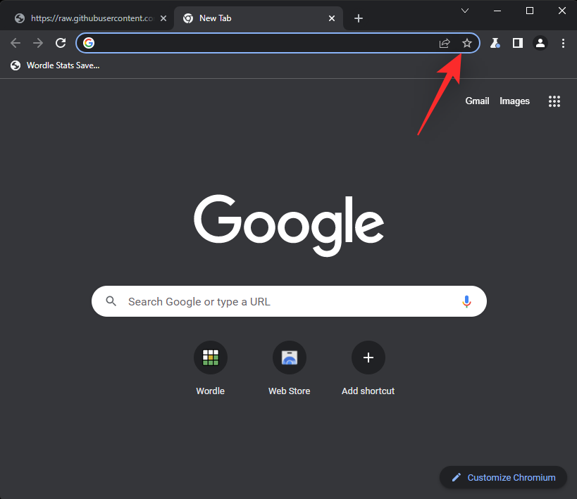Open the Gmail link
The height and width of the screenshot is (499, 577).
click(x=477, y=101)
